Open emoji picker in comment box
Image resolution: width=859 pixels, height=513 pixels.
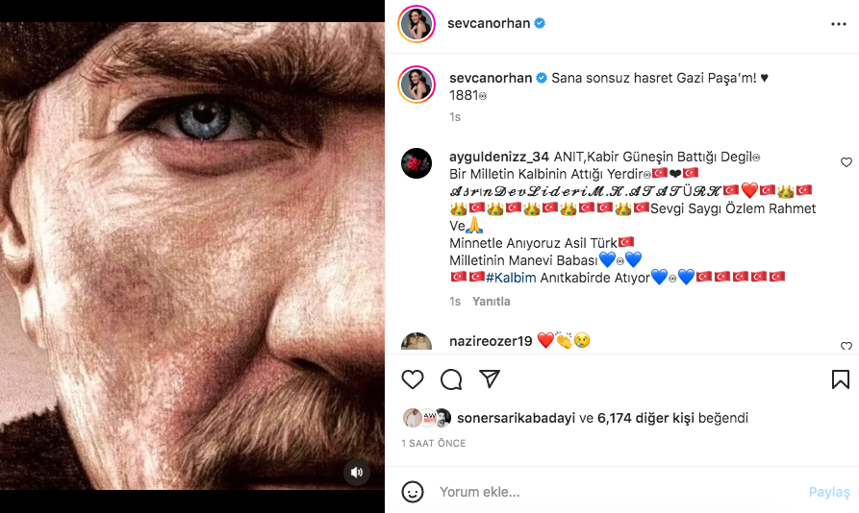point(413,492)
